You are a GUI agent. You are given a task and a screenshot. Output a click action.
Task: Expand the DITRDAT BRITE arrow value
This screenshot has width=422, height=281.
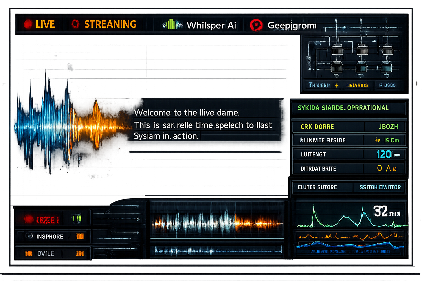point(388,168)
